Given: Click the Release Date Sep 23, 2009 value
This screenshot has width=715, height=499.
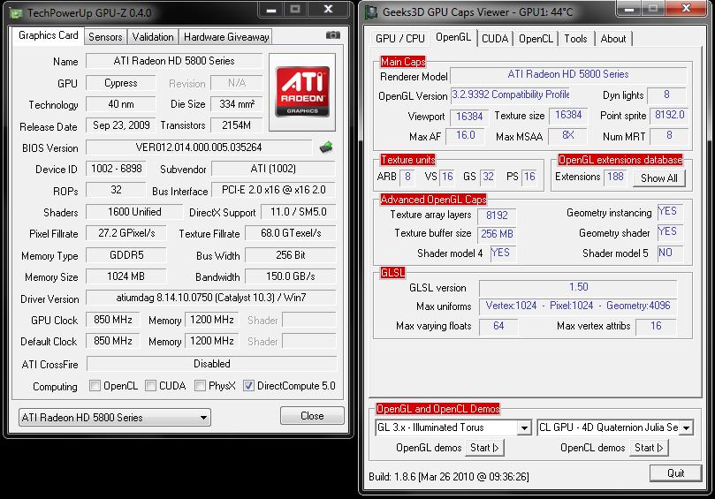Looking at the screenshot, I should point(121,125).
